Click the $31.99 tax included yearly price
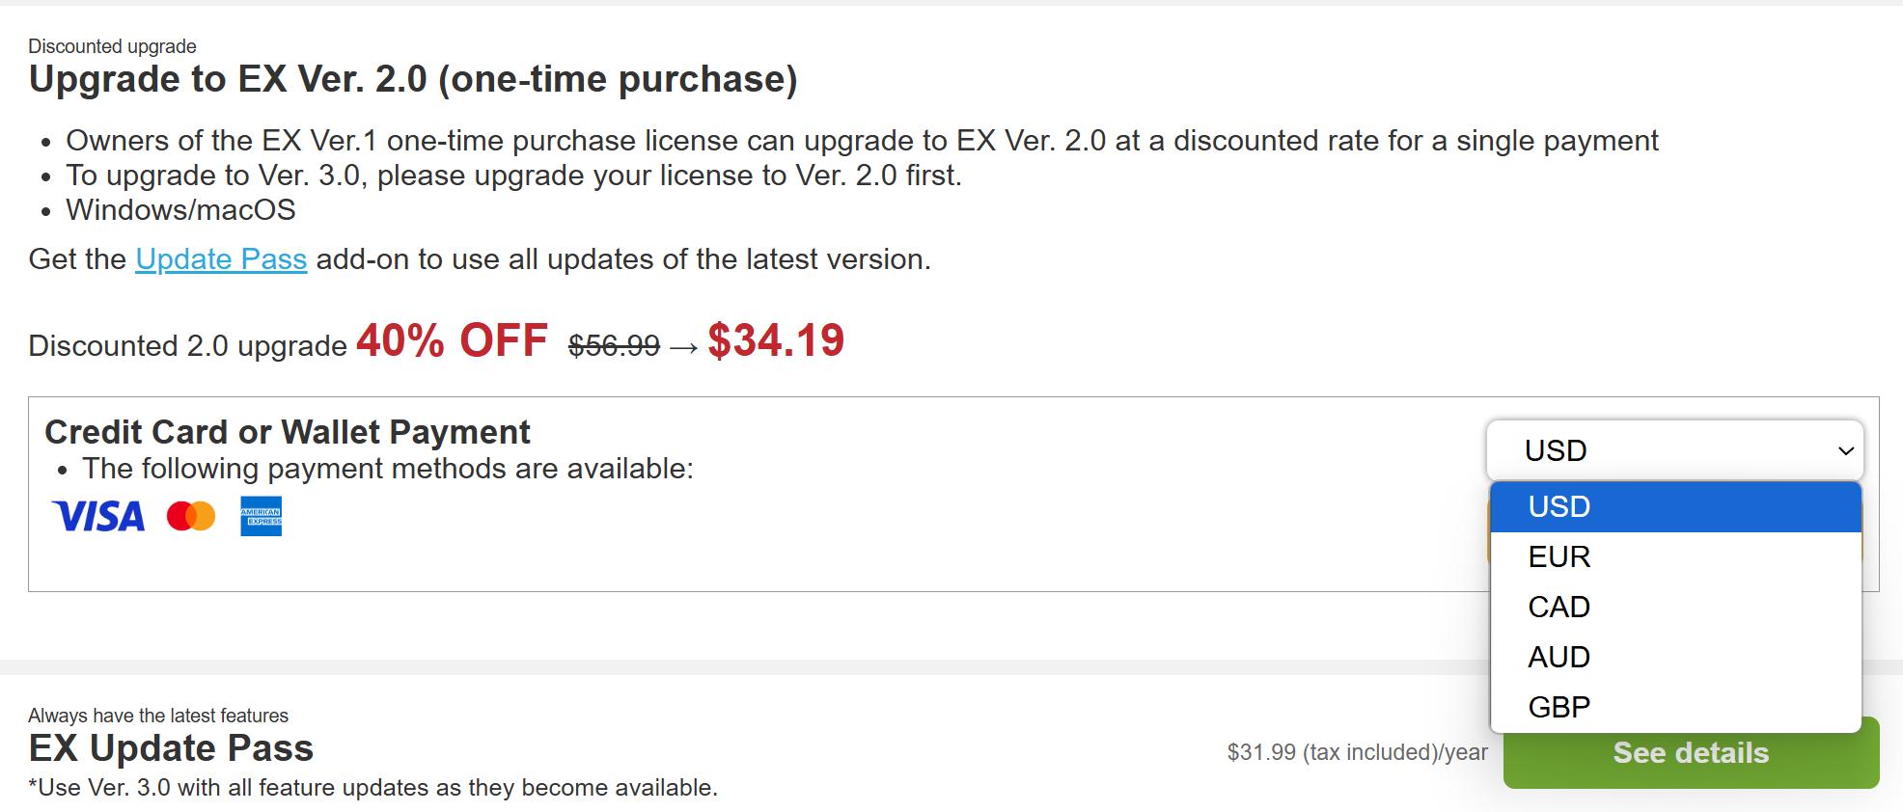The height and width of the screenshot is (812, 1903). click(x=1357, y=752)
